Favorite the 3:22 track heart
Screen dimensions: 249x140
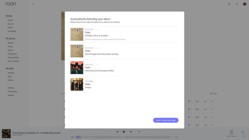(x=189, y=117)
